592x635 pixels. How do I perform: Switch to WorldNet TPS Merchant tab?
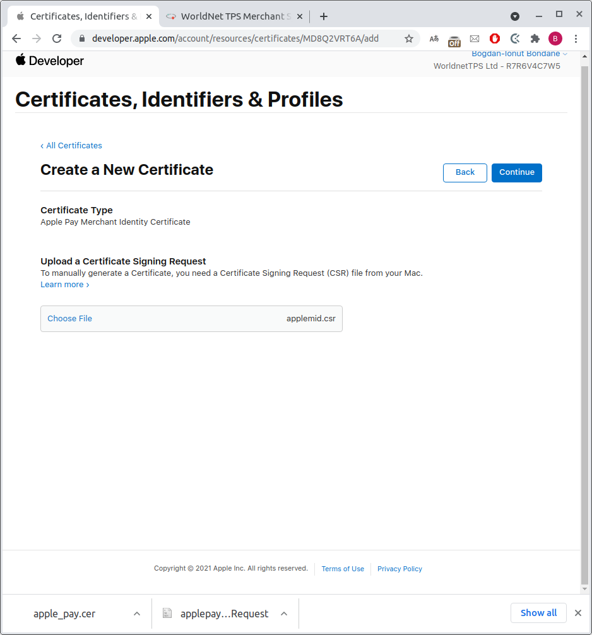(x=235, y=16)
